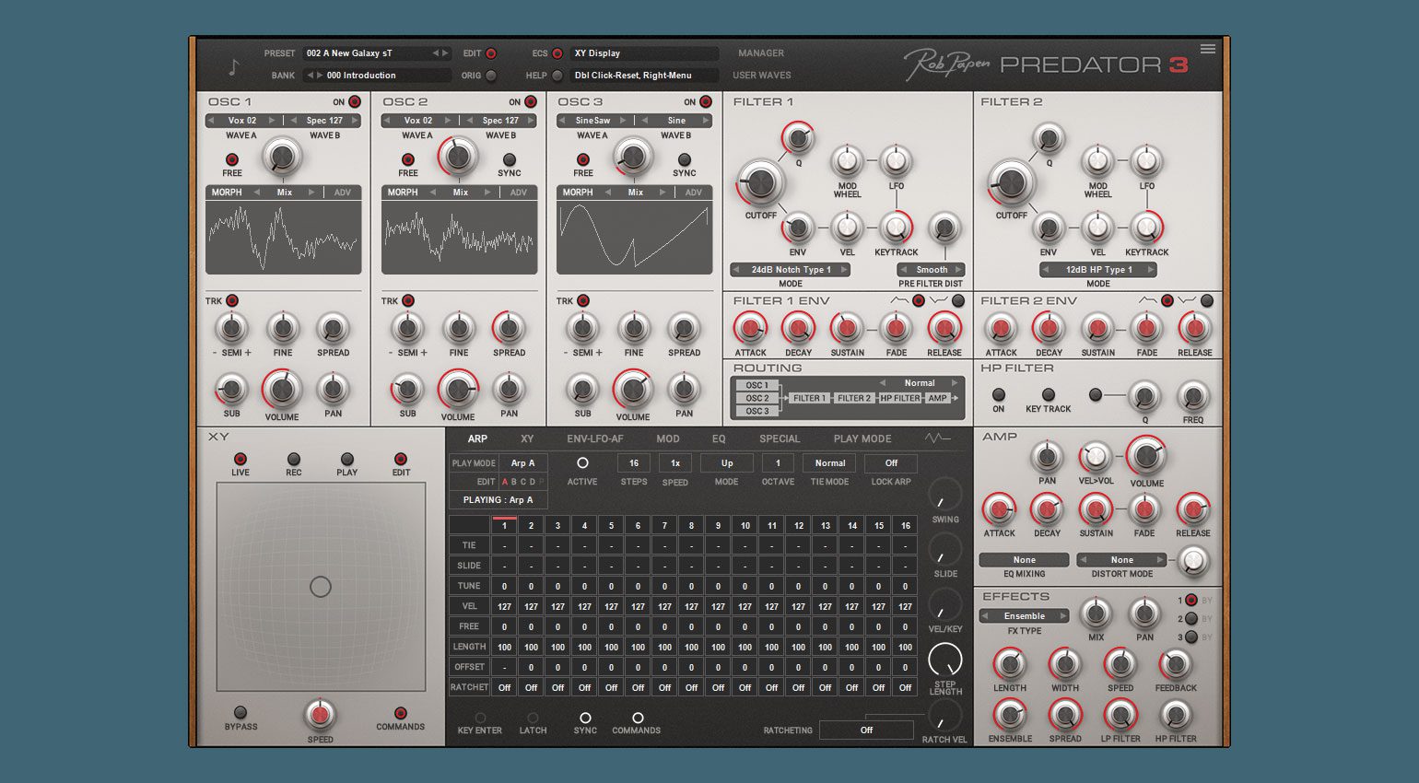The width and height of the screenshot is (1419, 783).
Task: Click the XY Speed knob
Action: click(320, 714)
